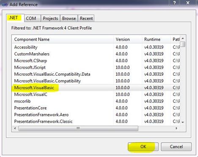Click the horizontal scrollbar left arrow

point(15,128)
